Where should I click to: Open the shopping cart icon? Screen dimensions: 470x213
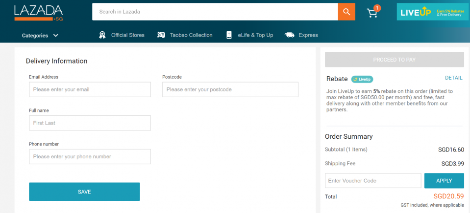[x=372, y=13]
